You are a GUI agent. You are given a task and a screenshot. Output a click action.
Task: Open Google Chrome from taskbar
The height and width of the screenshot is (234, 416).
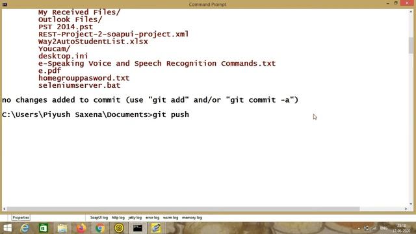tap(100, 228)
